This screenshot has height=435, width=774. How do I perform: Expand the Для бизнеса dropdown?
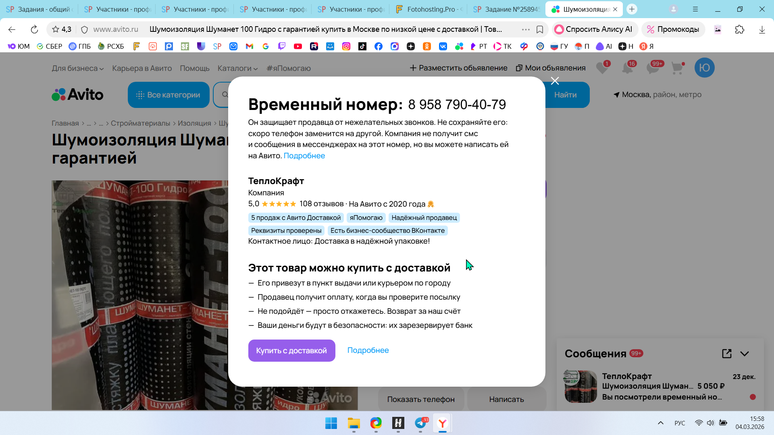click(77, 68)
